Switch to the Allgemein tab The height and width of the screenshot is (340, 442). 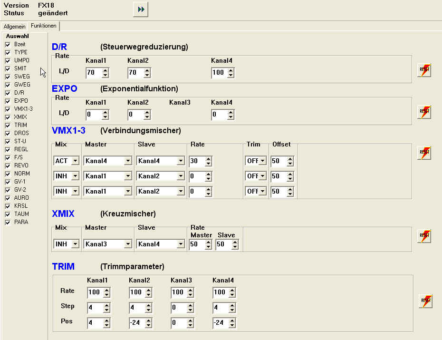[x=14, y=27]
